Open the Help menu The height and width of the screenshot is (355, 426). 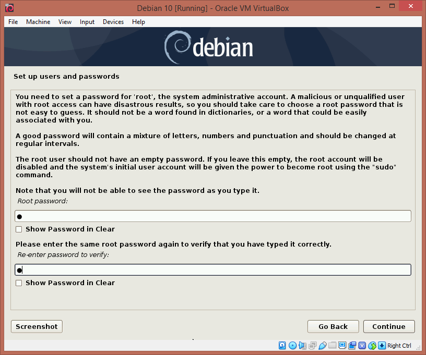pyautogui.click(x=138, y=22)
